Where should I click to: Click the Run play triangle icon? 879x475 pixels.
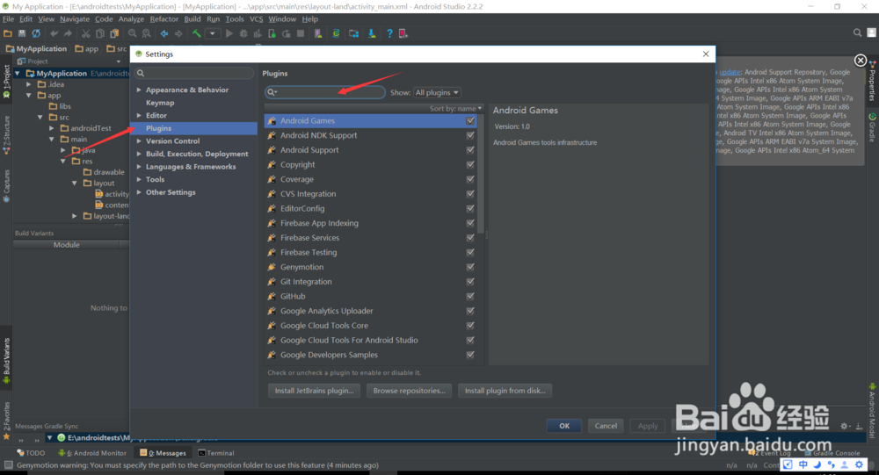coord(229,33)
